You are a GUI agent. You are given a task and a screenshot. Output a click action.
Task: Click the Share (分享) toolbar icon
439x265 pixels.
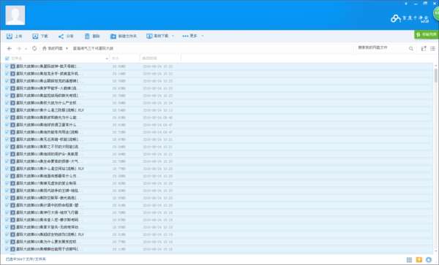(x=61, y=36)
